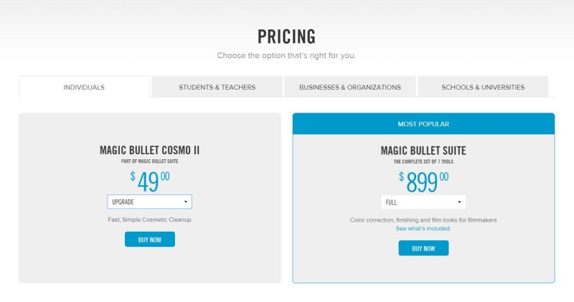The width and height of the screenshot is (574, 302).
Task: Open the See what's included link
Action: coord(423,228)
